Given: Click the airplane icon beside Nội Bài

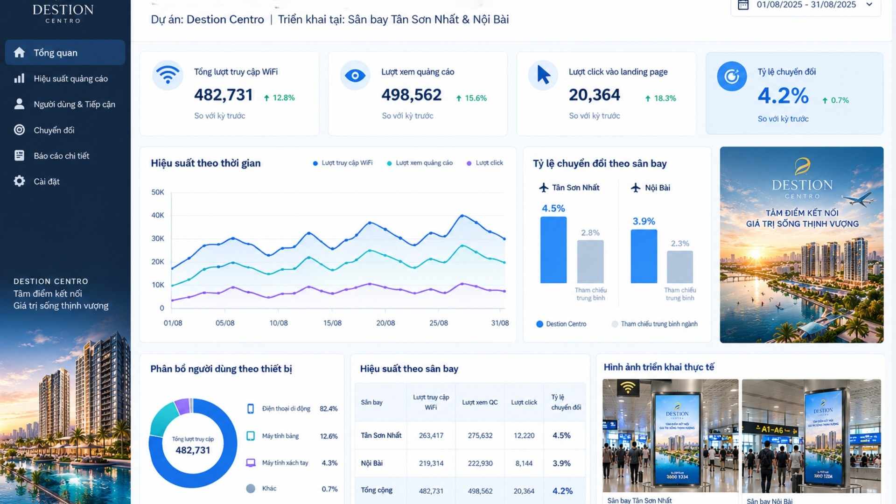Looking at the screenshot, I should (636, 188).
